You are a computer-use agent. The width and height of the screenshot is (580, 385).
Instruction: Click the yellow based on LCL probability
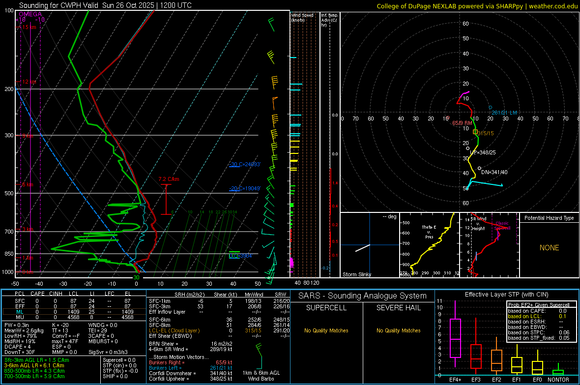click(537, 317)
